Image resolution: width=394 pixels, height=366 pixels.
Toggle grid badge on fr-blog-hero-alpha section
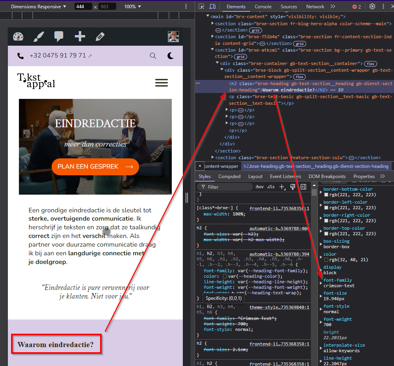click(x=256, y=30)
